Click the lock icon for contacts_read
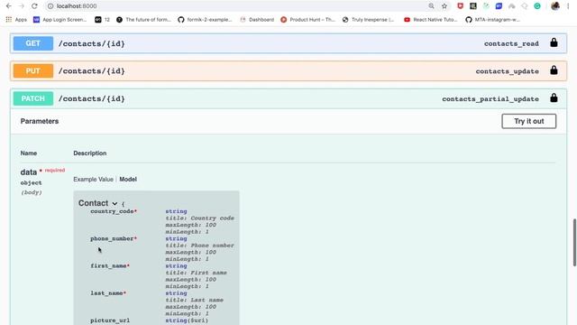Screen dimensions: 577x325 (x=554, y=42)
